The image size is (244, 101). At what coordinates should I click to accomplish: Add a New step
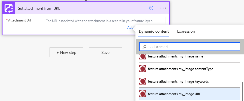tap(66, 52)
